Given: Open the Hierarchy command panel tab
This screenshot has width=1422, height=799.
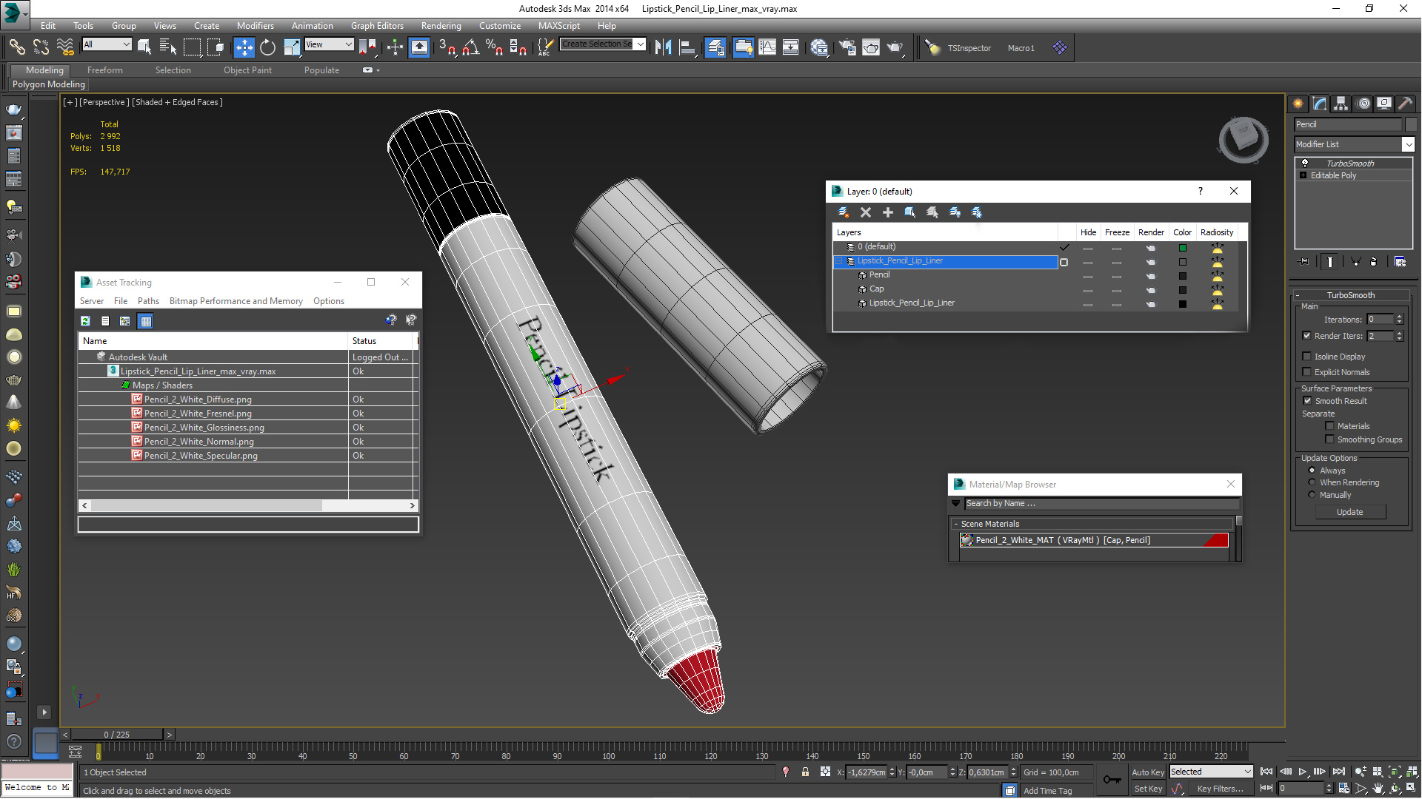Looking at the screenshot, I should click(x=1341, y=104).
